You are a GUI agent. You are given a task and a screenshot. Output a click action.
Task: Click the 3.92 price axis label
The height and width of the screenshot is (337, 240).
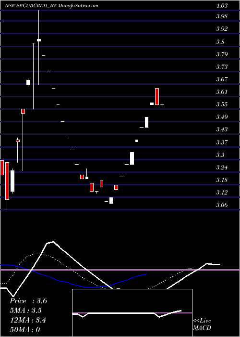[222, 29]
